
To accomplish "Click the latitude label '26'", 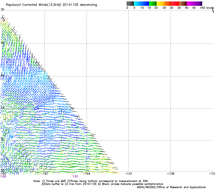I will pos(2,76).
